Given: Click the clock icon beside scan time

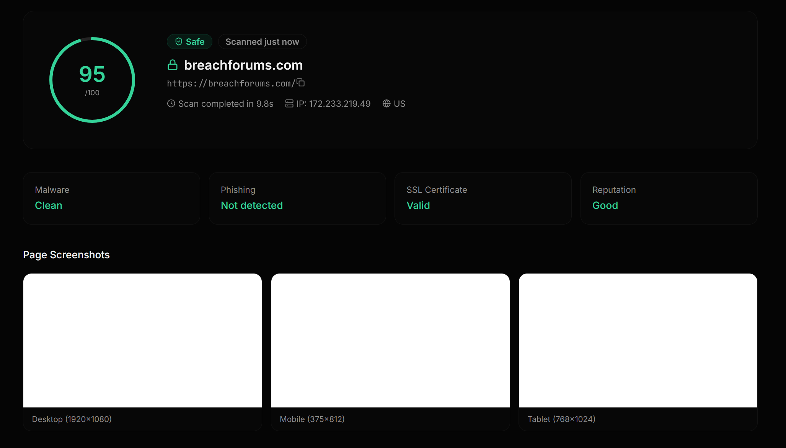Looking at the screenshot, I should coord(171,104).
